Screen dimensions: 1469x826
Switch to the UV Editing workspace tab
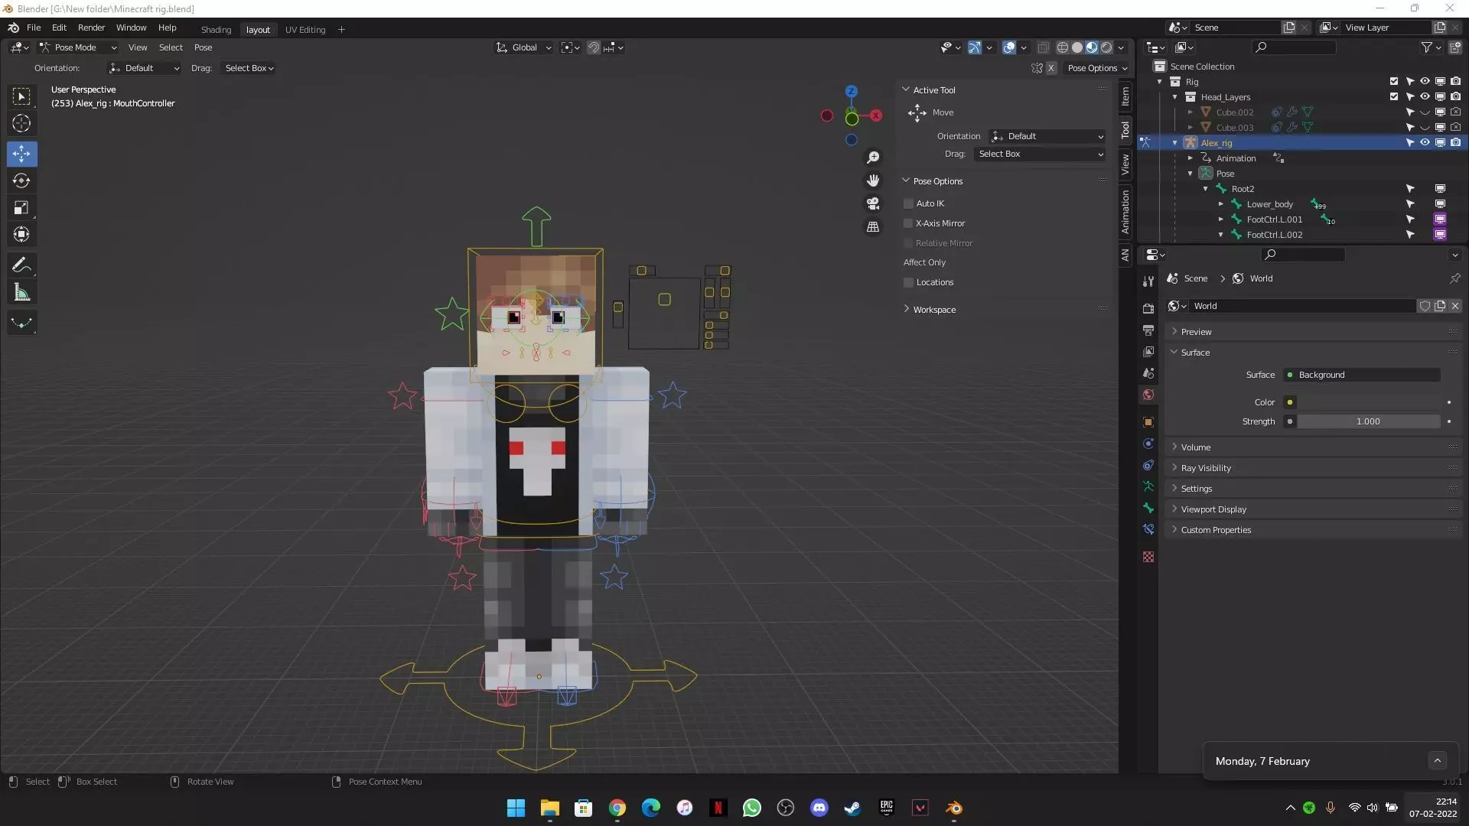pyautogui.click(x=305, y=30)
